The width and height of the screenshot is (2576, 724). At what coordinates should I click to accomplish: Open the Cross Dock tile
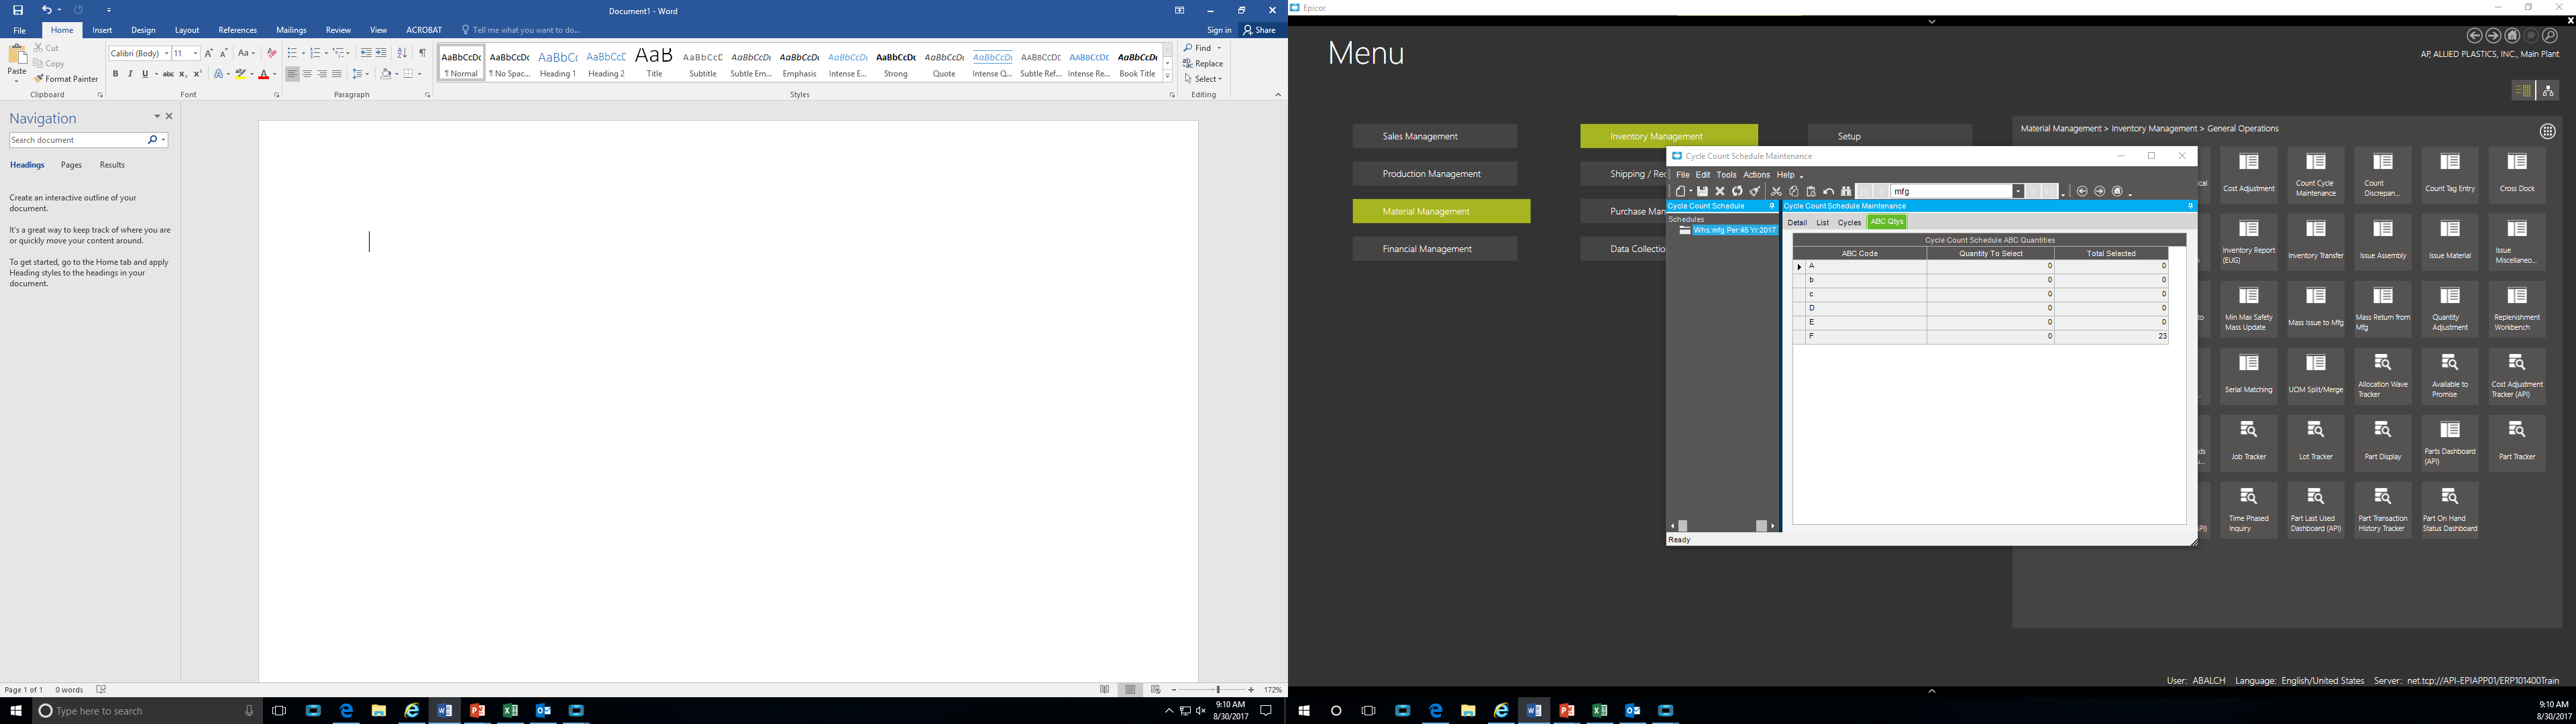click(x=2517, y=175)
